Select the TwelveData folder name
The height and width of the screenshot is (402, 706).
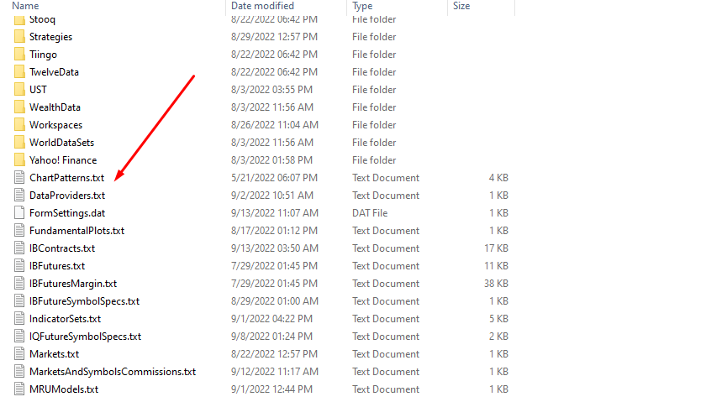(54, 72)
